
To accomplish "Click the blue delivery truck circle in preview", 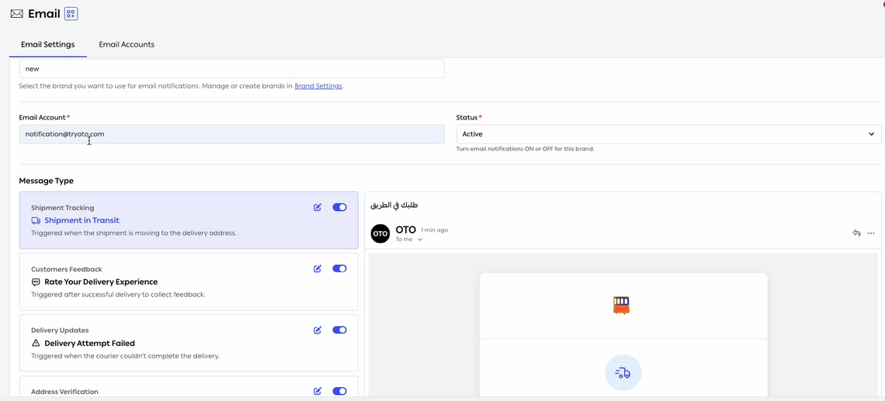I will (x=623, y=373).
